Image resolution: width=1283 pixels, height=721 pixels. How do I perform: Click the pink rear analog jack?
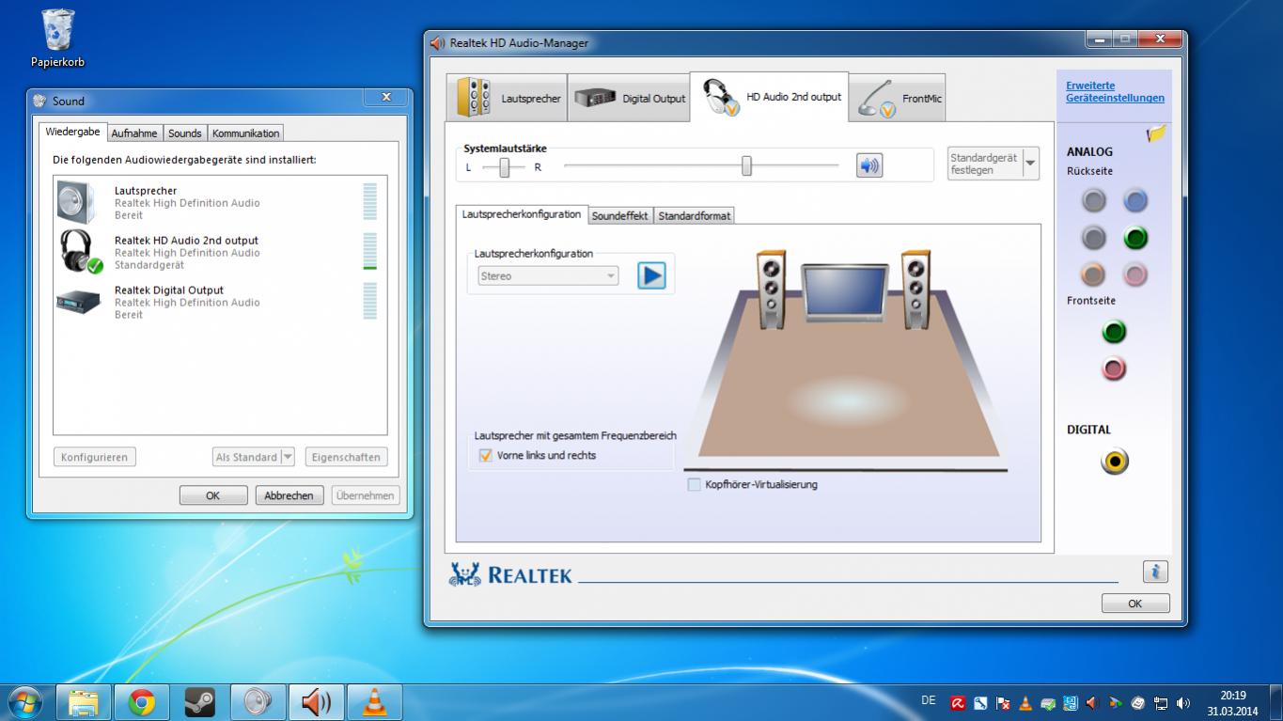coord(1135,274)
